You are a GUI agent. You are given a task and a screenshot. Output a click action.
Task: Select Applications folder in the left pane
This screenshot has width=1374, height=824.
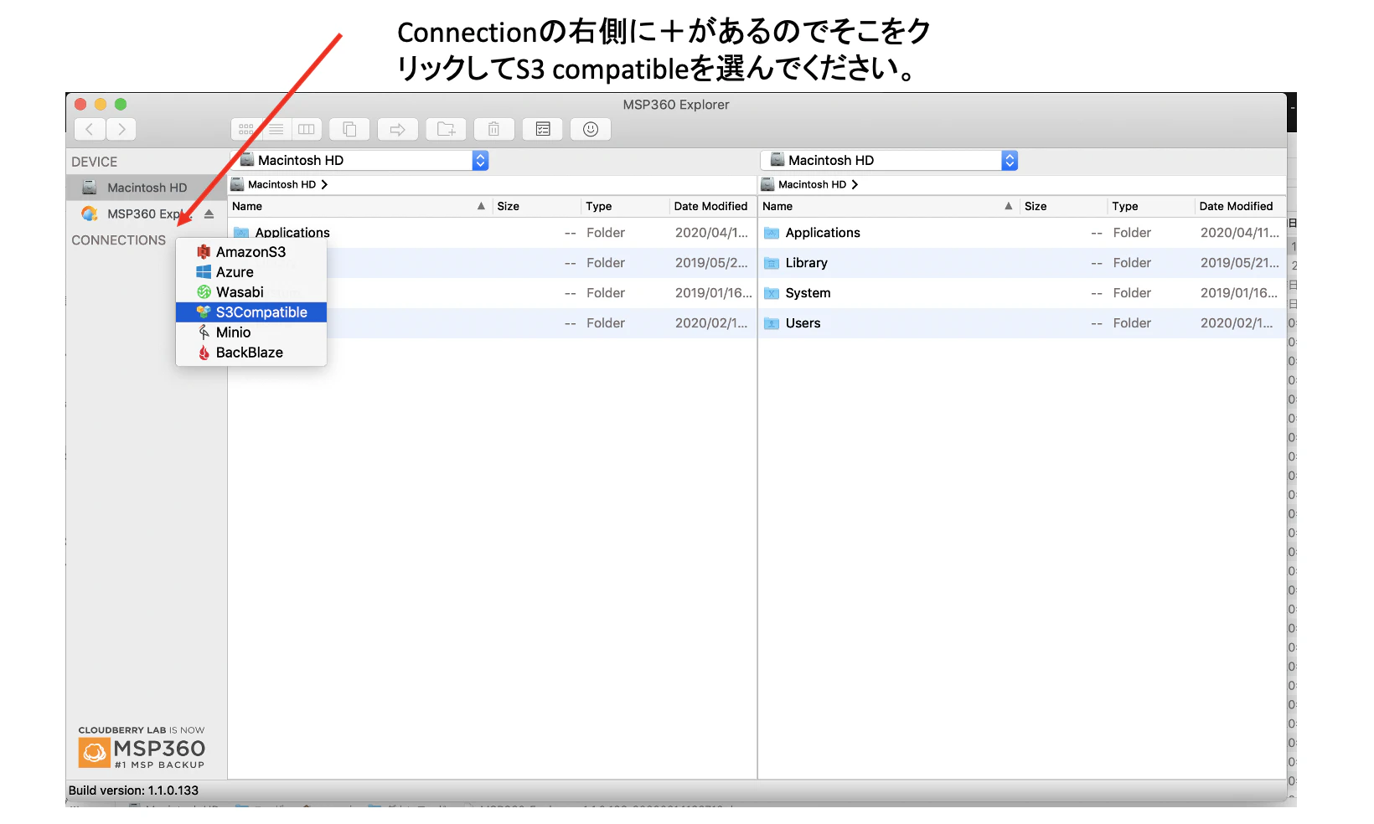(493, 233)
